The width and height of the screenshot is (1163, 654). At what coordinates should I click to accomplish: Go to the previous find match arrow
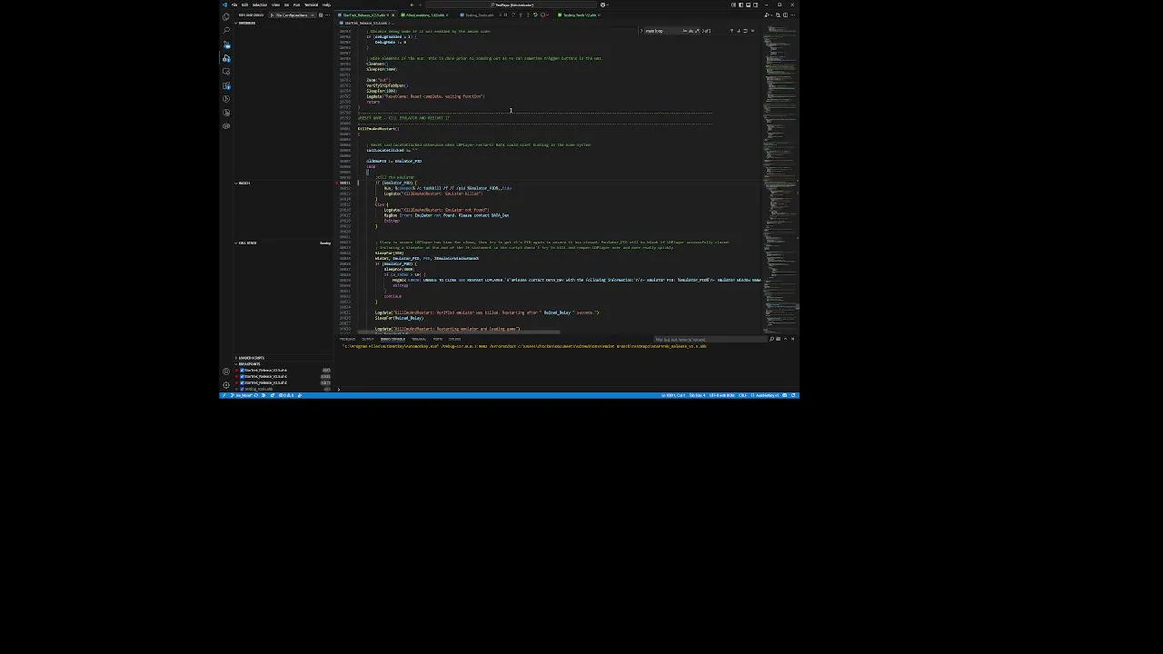[731, 31]
